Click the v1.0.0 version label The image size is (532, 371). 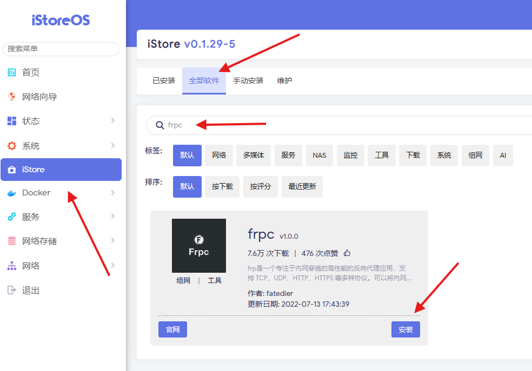(x=289, y=237)
